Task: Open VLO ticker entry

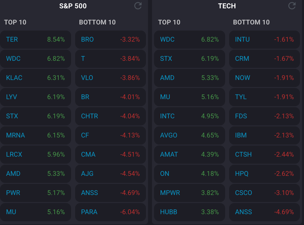Action: pyautogui.click(x=87, y=78)
